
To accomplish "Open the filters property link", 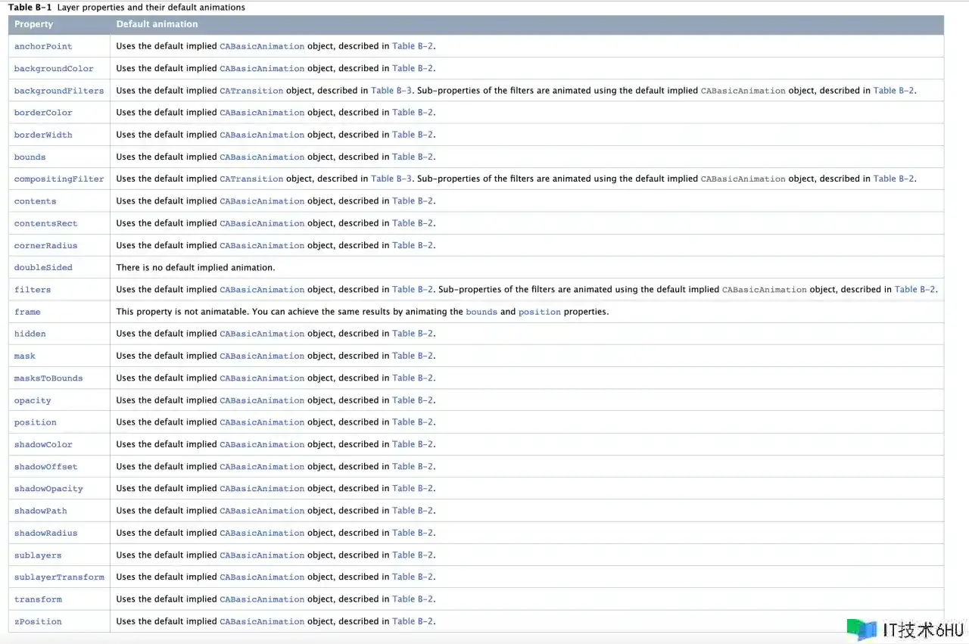I will 33,289.
